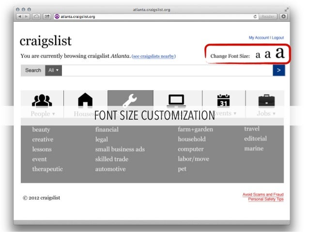Select the marine services category

click(254, 148)
